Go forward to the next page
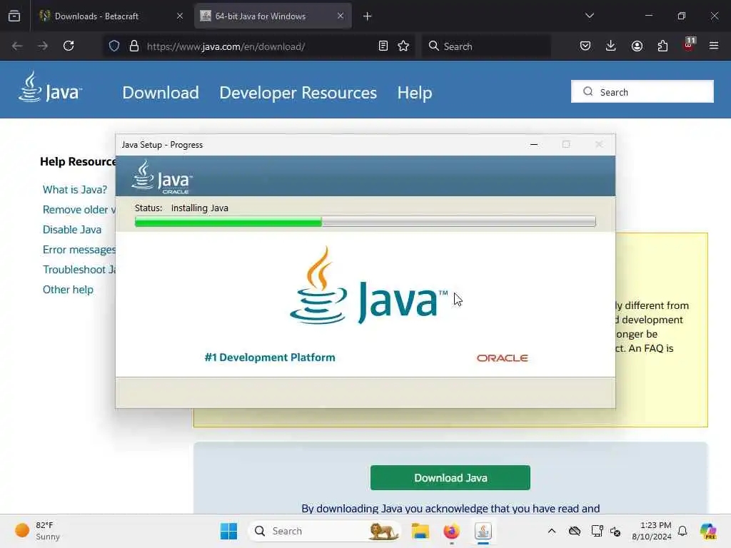 (x=43, y=46)
